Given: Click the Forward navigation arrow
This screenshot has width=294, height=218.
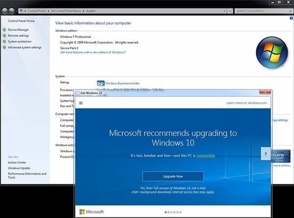Looking at the screenshot, I should (13, 10).
